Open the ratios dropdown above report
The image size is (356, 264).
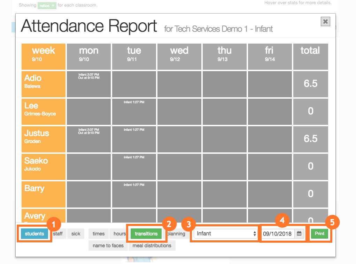pos(47,6)
